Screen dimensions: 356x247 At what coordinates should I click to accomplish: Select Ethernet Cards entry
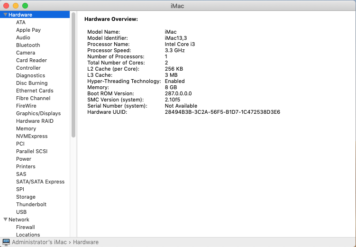[35, 91]
